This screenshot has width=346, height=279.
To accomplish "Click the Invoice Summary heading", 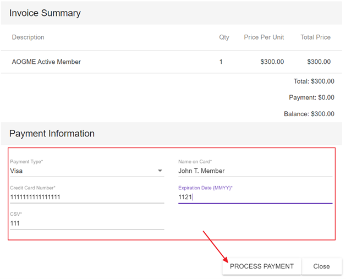I will pos(45,13).
